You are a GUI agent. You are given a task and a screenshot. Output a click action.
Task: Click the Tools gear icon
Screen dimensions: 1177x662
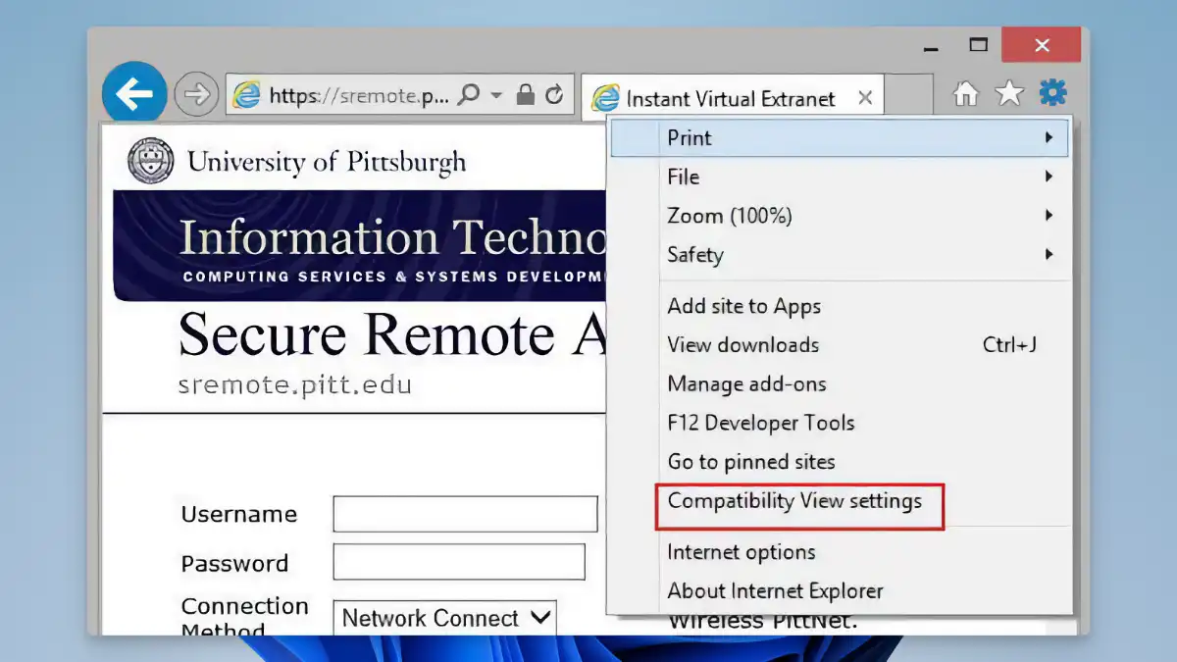(x=1052, y=91)
